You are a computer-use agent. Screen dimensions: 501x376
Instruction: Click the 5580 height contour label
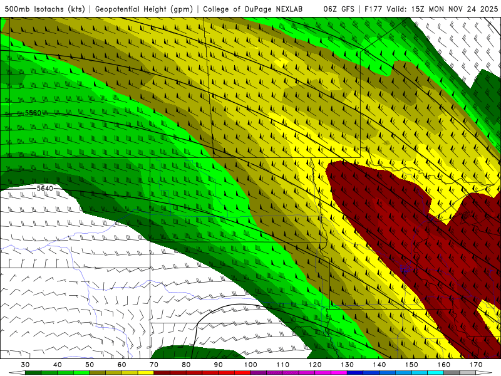(33, 113)
